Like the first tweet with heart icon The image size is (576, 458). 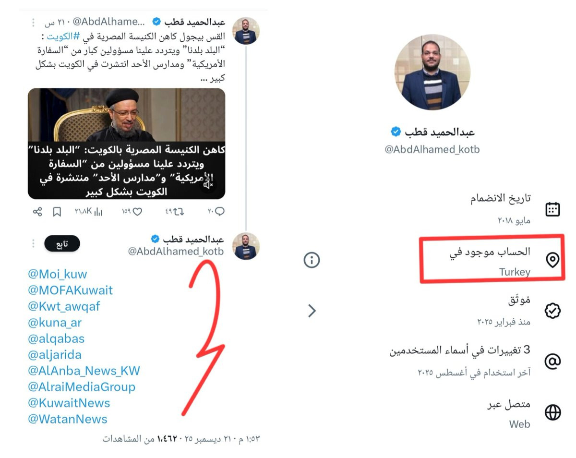coord(137,212)
